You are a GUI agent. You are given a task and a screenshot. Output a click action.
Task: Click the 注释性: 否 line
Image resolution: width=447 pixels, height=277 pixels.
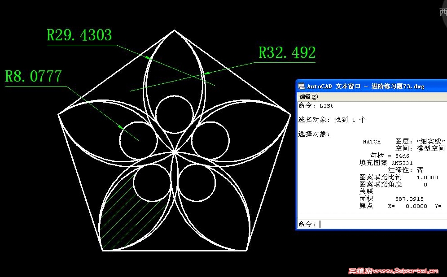click(x=406, y=170)
